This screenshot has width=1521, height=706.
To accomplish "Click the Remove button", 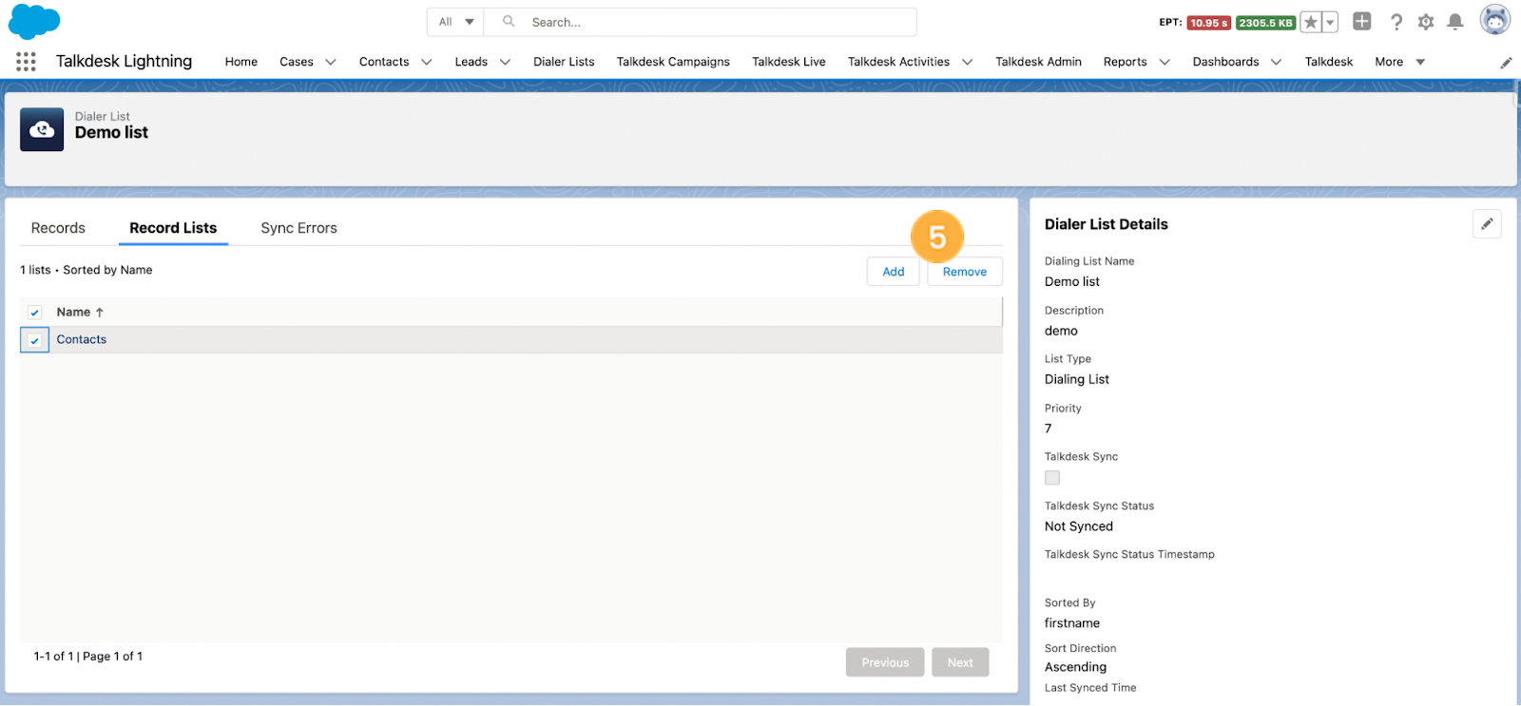I will coord(965,272).
